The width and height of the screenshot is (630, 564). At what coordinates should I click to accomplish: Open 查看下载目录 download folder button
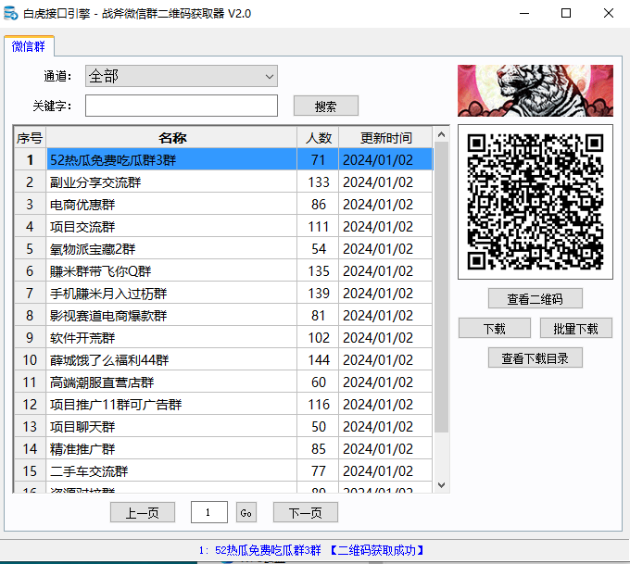pos(535,357)
